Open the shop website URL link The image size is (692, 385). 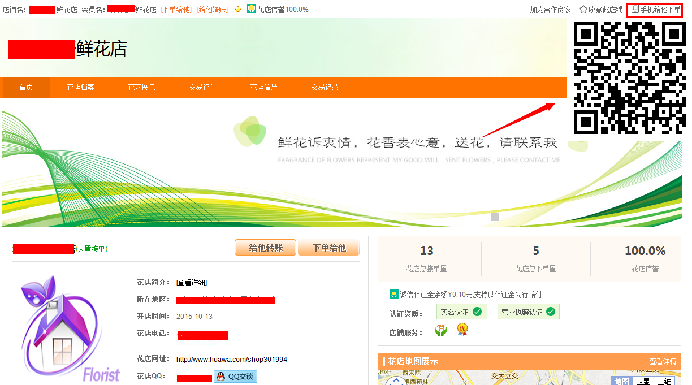pos(232,360)
